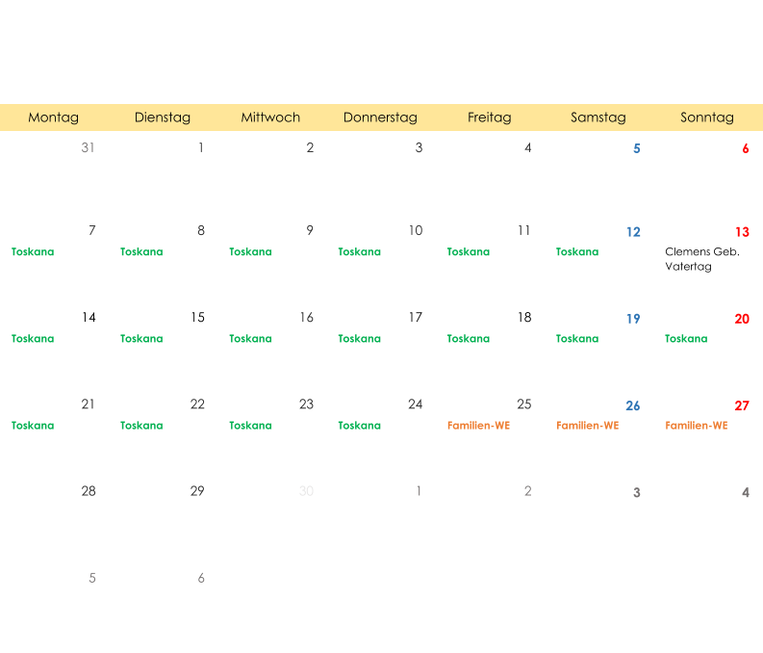Open the Vatertag entry on Sunday 13

(688, 267)
